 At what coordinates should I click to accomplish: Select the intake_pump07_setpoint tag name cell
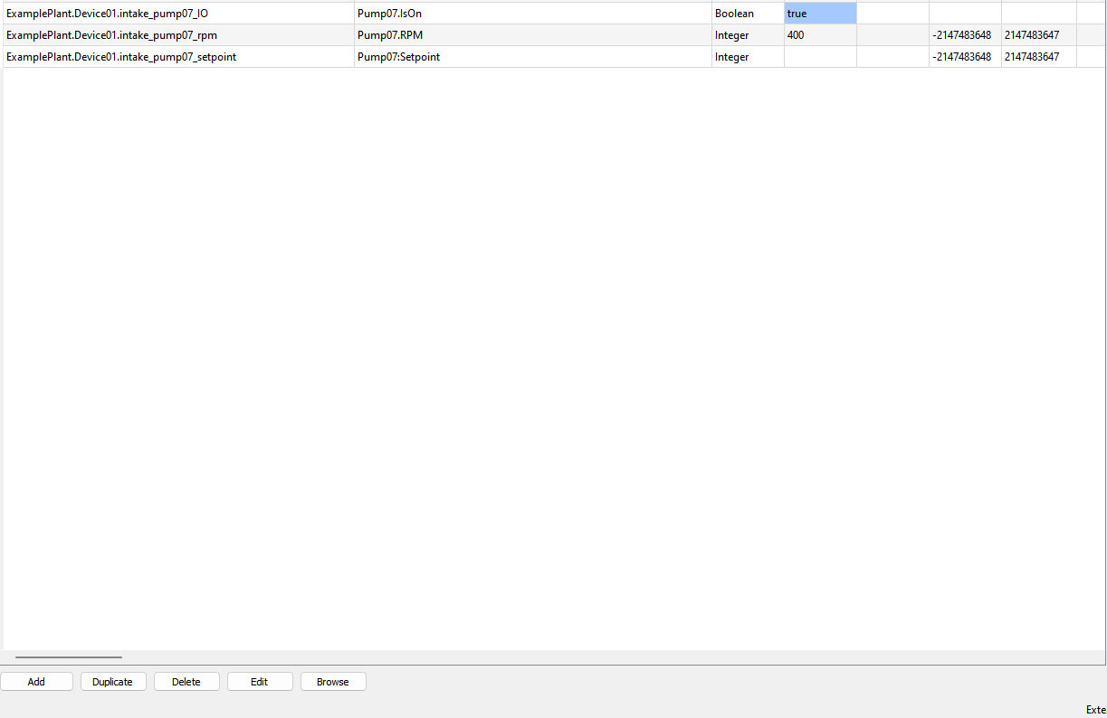tap(178, 57)
